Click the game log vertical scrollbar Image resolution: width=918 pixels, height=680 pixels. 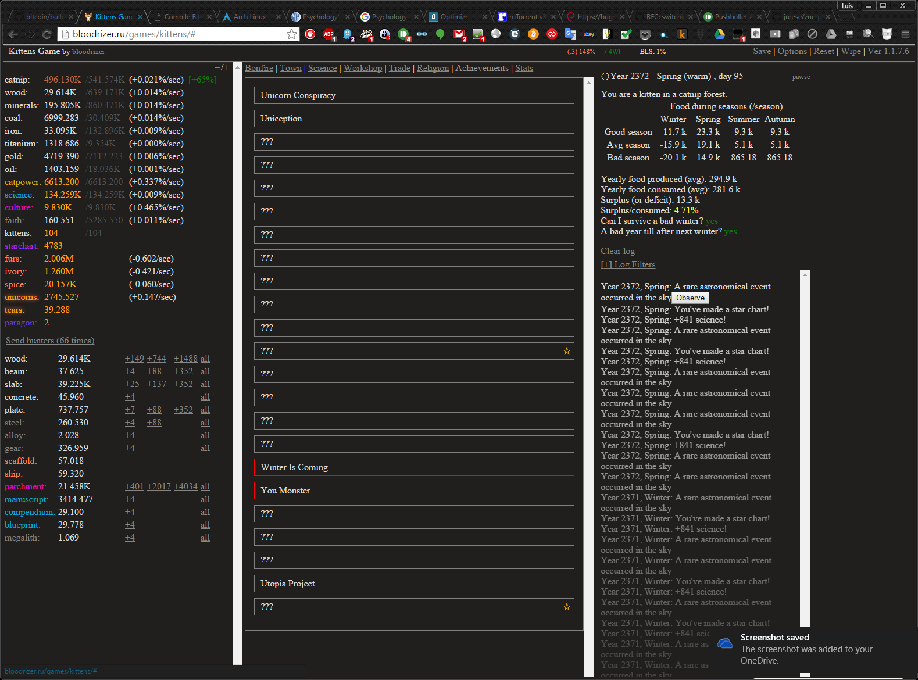pyautogui.click(x=805, y=448)
